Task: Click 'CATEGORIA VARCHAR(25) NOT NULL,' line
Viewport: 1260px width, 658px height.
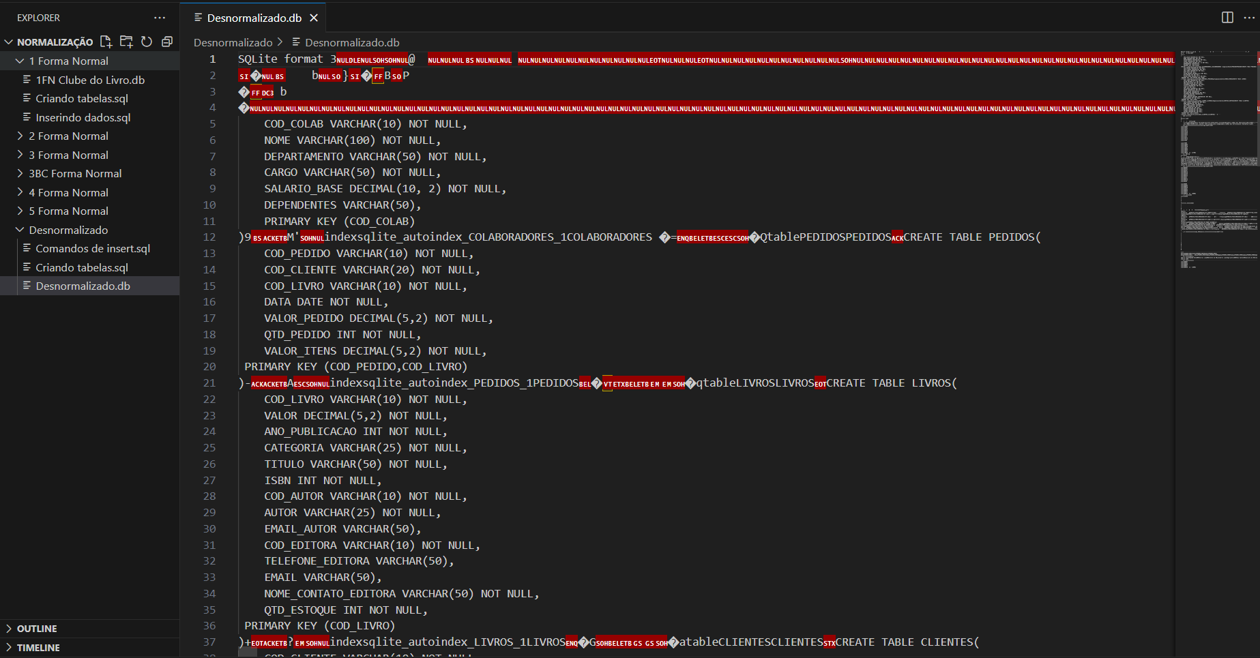Action: tap(366, 448)
